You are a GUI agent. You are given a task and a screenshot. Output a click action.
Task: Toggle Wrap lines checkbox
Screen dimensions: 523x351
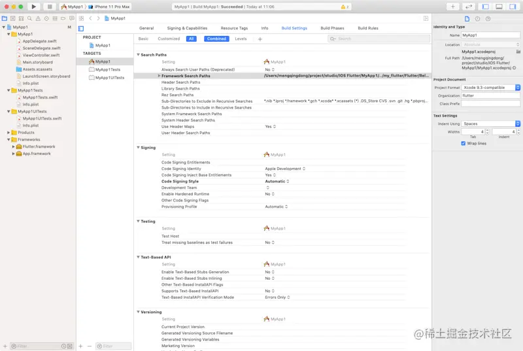click(x=464, y=143)
